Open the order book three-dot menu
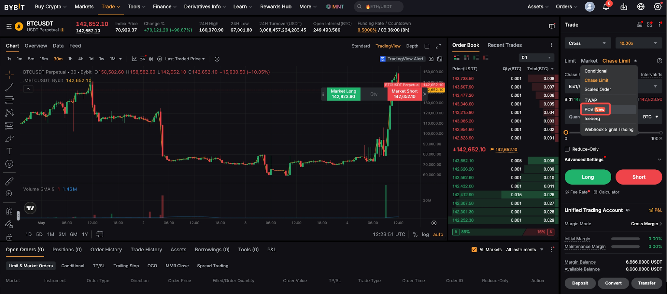Image resolution: width=667 pixels, height=294 pixels. point(551,45)
